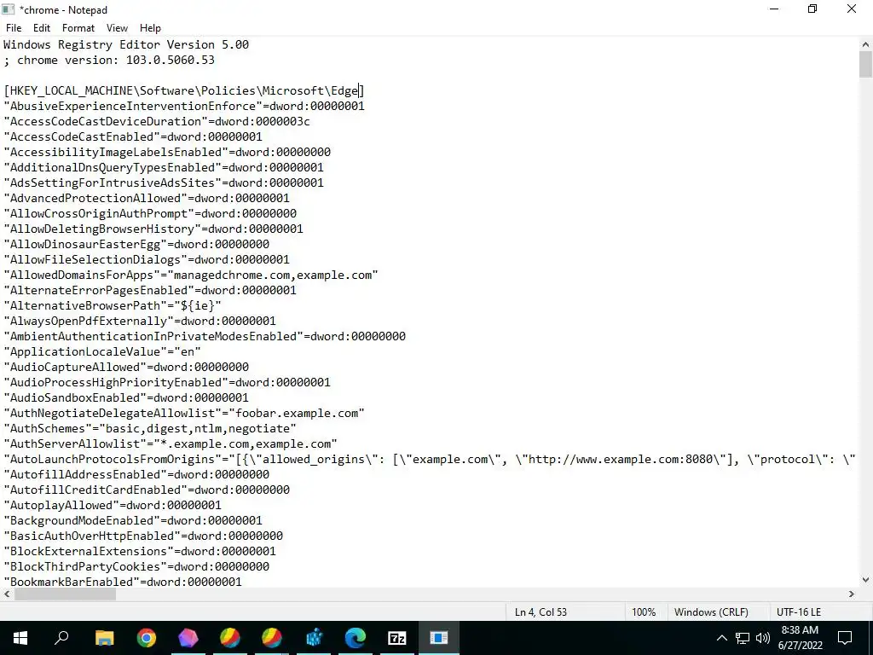
Task: Open File Explorer from taskbar
Action: pos(104,638)
